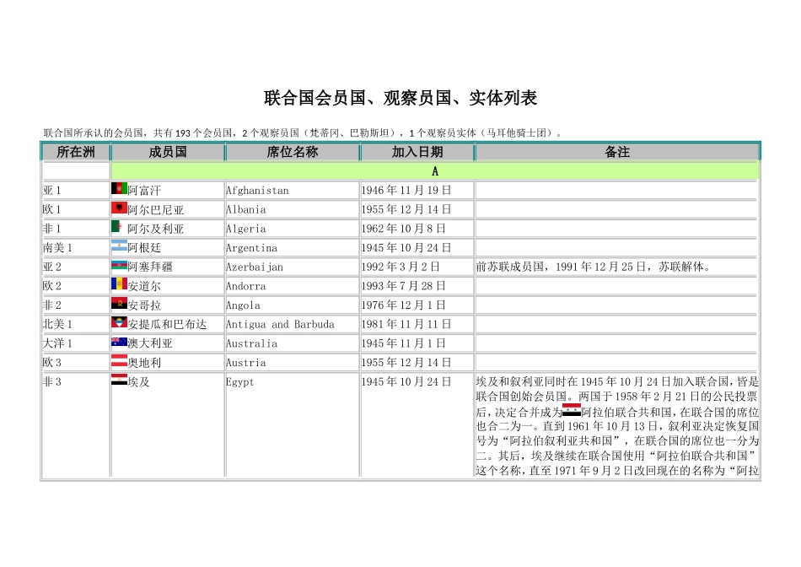
Task: Click the 席位名称 column header
Action: coord(293,152)
